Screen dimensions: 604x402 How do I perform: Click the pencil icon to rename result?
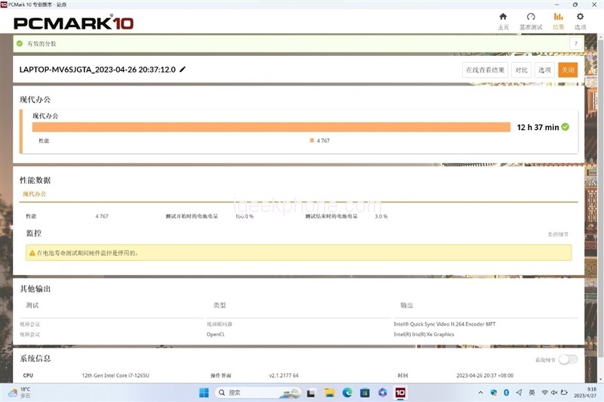[x=183, y=70]
